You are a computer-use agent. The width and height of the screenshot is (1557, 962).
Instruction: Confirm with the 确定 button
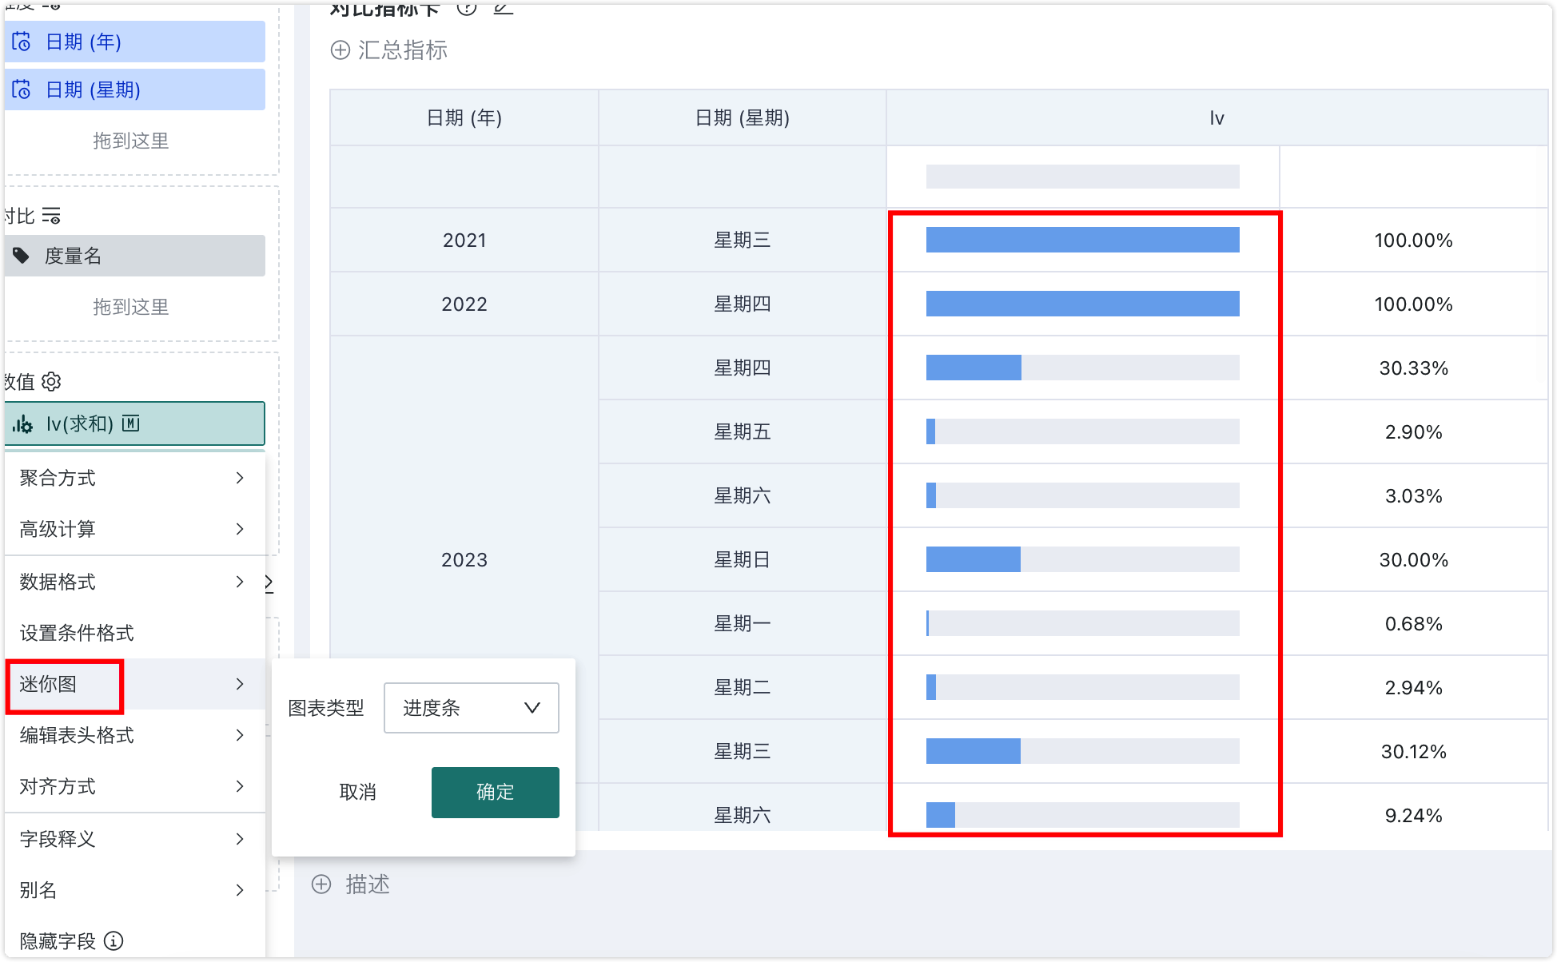pyautogui.click(x=496, y=793)
